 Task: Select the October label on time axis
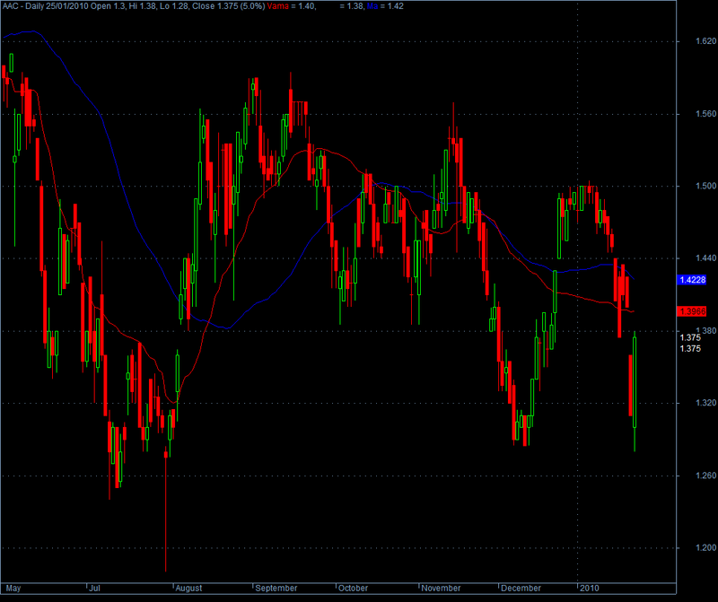coord(353,589)
